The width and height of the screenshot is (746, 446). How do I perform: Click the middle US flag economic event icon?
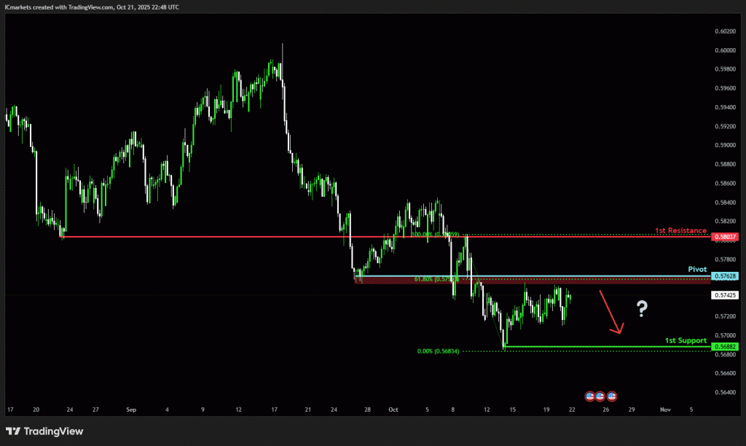[600, 396]
